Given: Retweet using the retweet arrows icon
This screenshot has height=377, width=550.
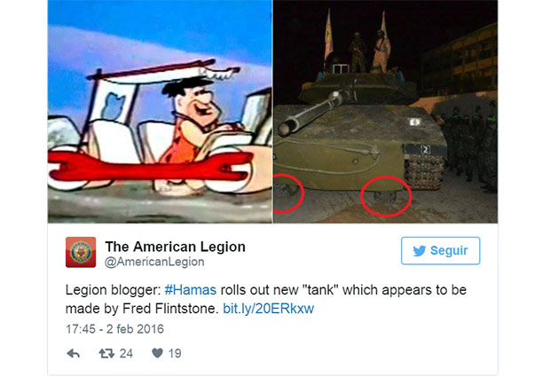Looking at the screenshot, I should (106, 353).
